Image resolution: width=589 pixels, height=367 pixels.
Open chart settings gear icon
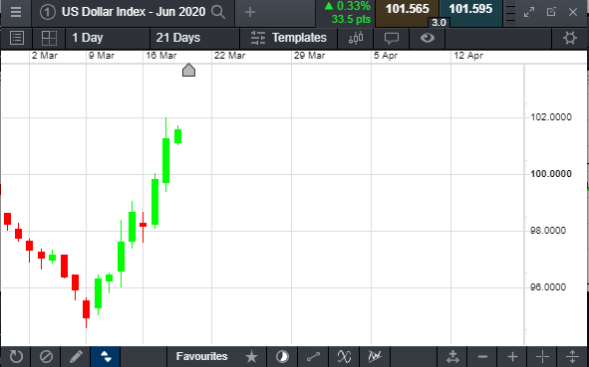coord(569,38)
